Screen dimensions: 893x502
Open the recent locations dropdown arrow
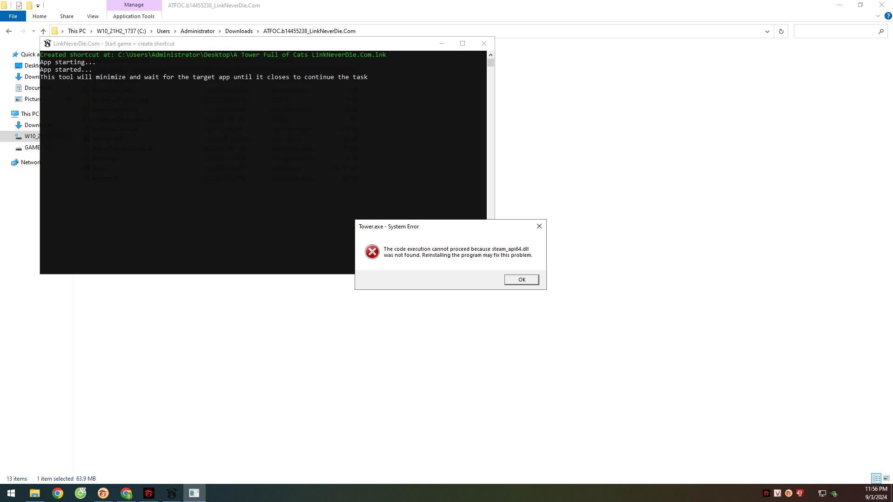pyautogui.click(x=34, y=31)
